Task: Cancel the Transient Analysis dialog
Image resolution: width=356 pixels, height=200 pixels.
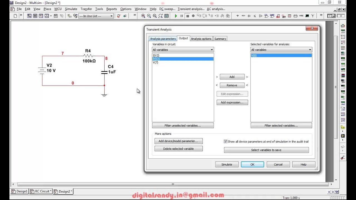Action: point(278,164)
